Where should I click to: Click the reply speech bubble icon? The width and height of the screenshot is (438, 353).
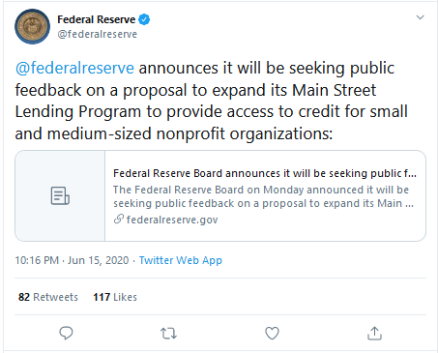click(66, 333)
